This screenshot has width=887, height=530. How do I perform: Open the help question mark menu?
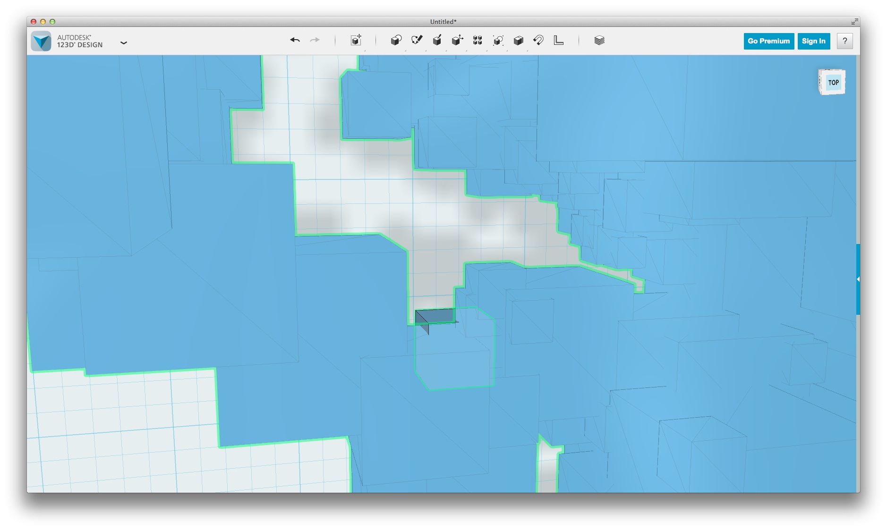pos(845,41)
